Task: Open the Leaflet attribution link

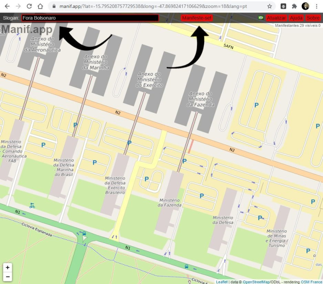Action: [222, 282]
